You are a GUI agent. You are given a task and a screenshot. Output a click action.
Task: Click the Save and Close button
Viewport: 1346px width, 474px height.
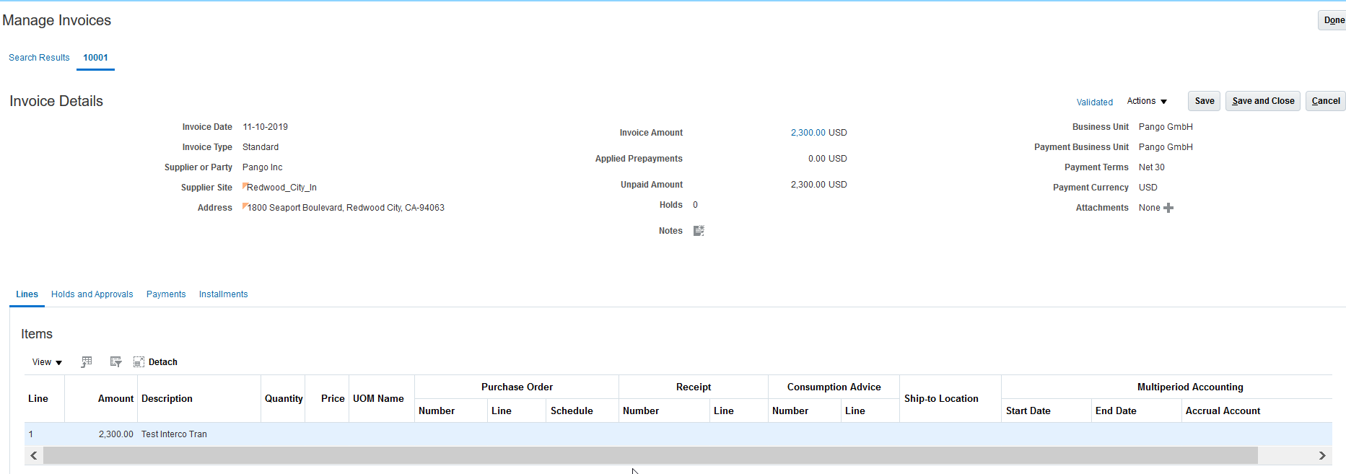coord(1263,101)
